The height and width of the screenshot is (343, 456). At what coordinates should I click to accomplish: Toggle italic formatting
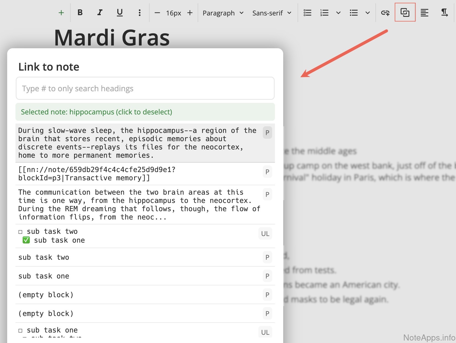point(100,13)
